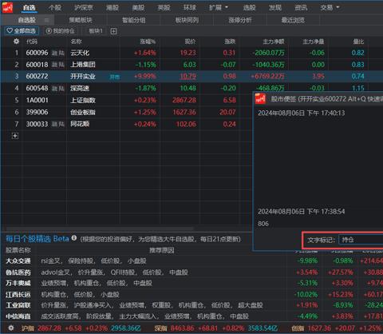Click 创指 1627.36 in the status bar

[x=310, y=328]
